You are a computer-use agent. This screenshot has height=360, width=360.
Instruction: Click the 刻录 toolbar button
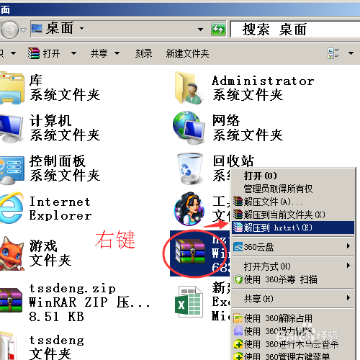click(x=143, y=53)
